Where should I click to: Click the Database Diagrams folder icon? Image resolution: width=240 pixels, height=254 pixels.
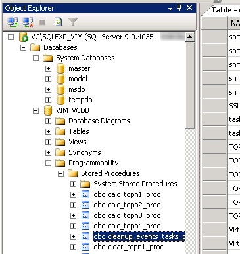[x=60, y=121]
